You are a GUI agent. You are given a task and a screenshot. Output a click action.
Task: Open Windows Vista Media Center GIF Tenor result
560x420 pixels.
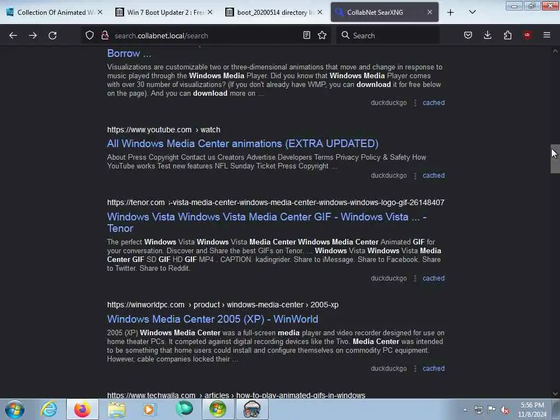click(x=267, y=223)
